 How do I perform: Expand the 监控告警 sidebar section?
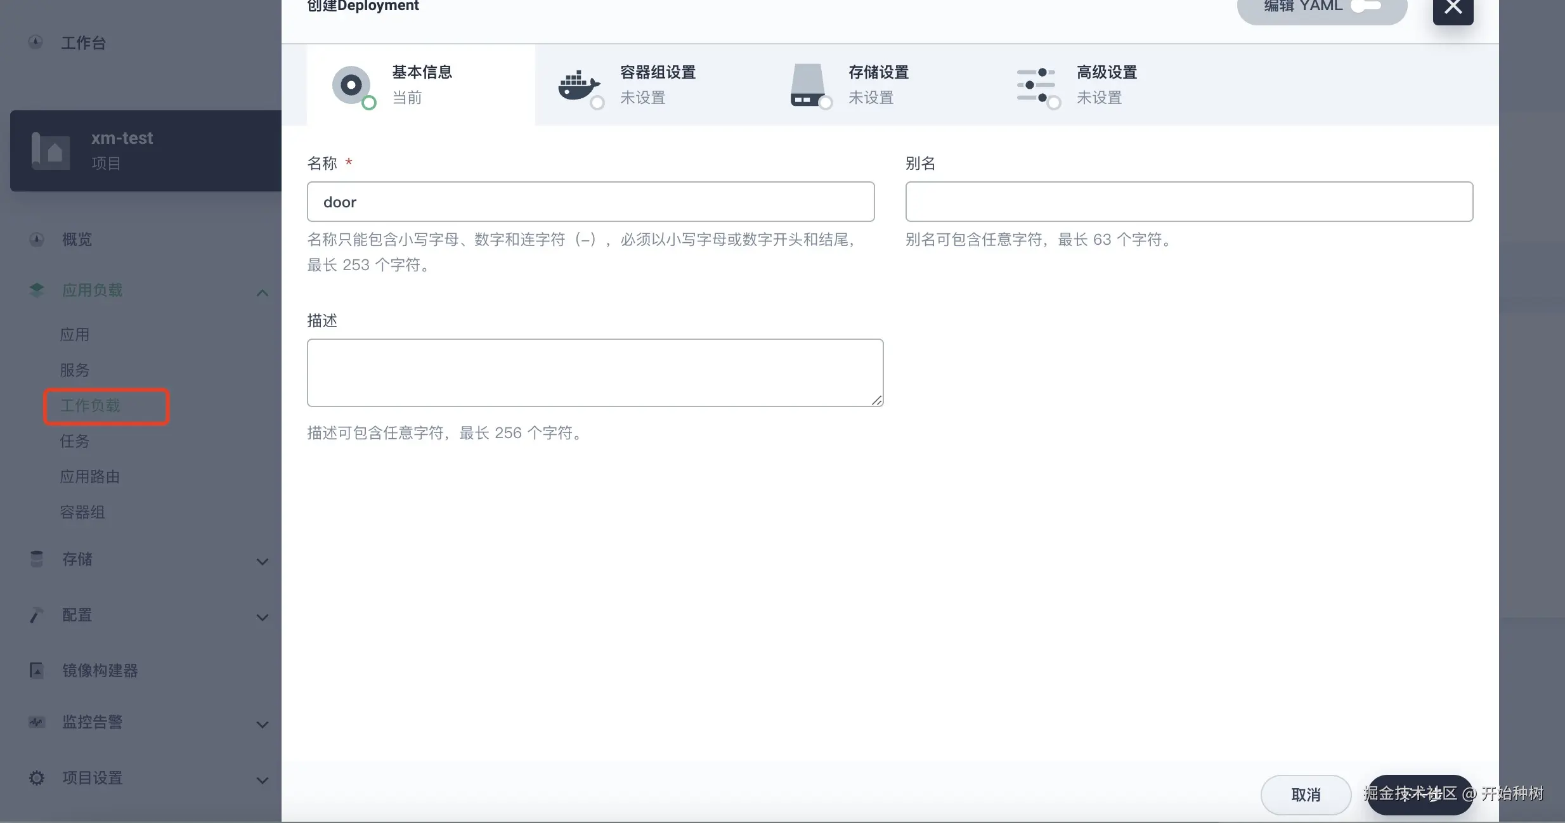(262, 724)
